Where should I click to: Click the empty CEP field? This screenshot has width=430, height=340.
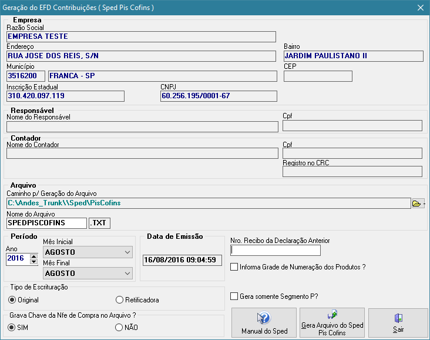tap(318, 76)
